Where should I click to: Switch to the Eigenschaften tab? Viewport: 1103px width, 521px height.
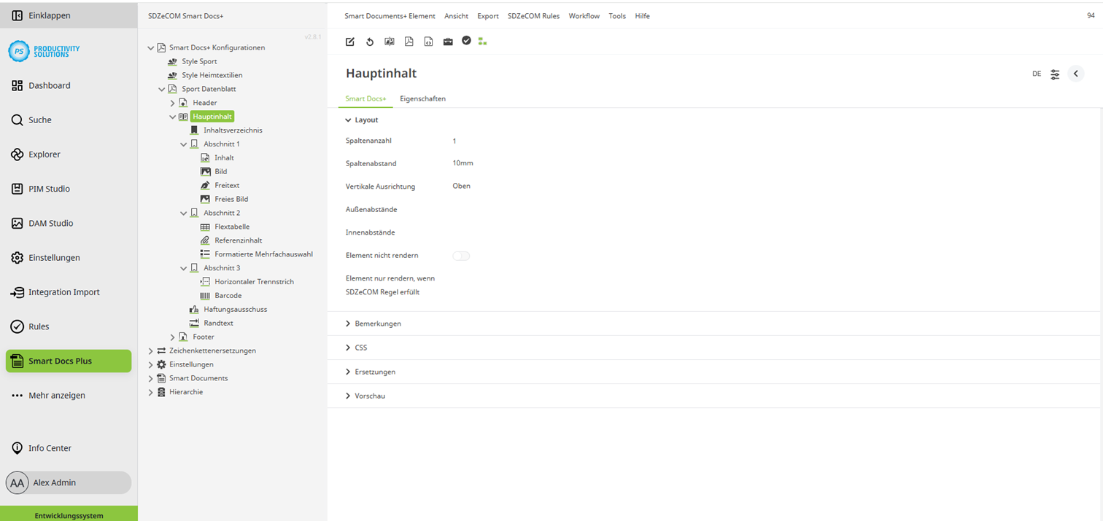click(423, 98)
